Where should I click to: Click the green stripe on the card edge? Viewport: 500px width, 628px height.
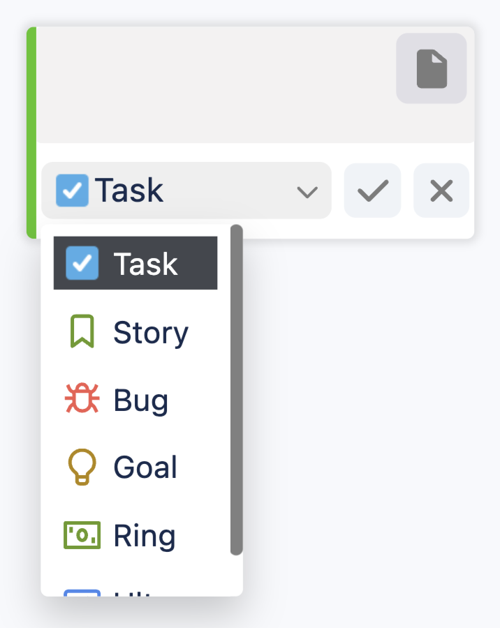pos(31,133)
